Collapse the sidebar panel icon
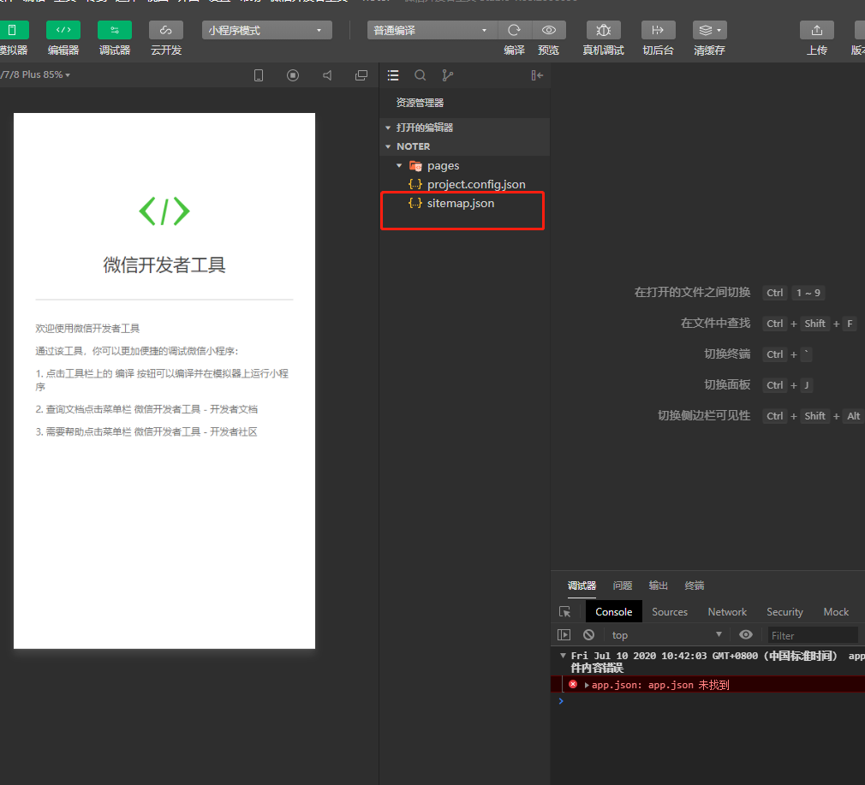 (537, 75)
